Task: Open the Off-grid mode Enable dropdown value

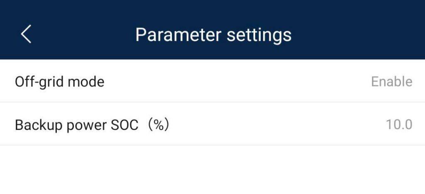Action: [x=392, y=81]
